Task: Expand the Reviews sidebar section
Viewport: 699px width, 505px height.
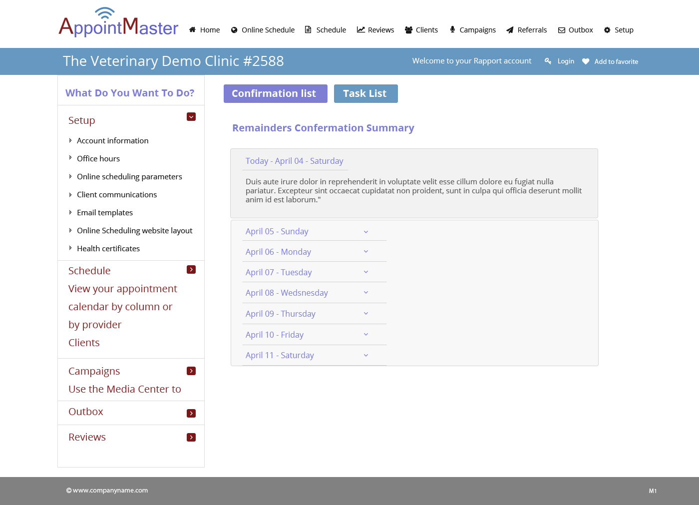Action: [x=191, y=438]
